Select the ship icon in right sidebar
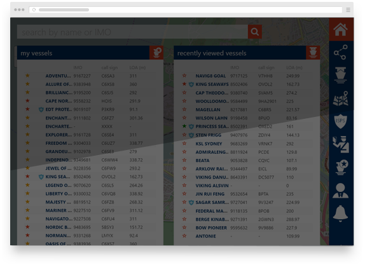Viewport: 365px width, 265px height. (341, 75)
